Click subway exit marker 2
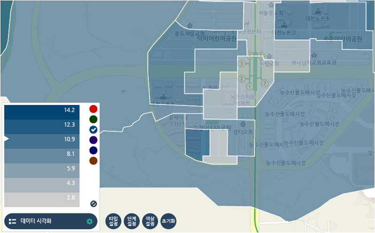375x233 pixels. [242, 78]
